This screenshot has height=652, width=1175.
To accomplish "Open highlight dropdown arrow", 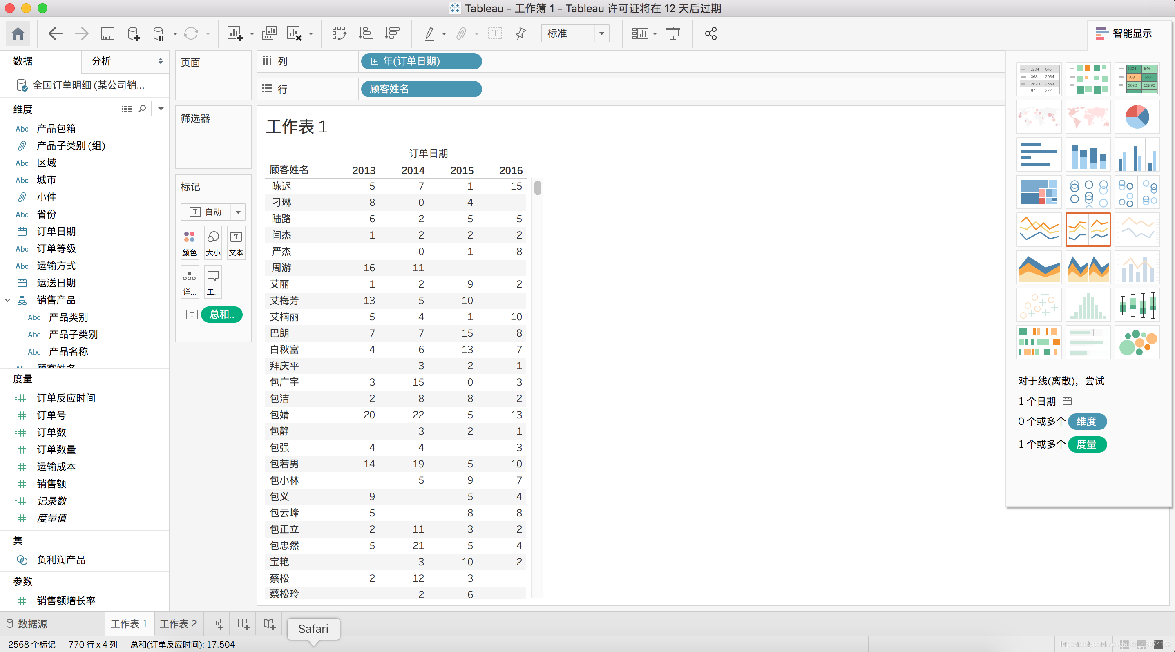I will click(444, 34).
